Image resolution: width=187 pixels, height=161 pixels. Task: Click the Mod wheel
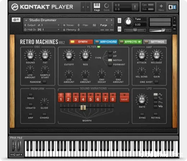coord(19,146)
